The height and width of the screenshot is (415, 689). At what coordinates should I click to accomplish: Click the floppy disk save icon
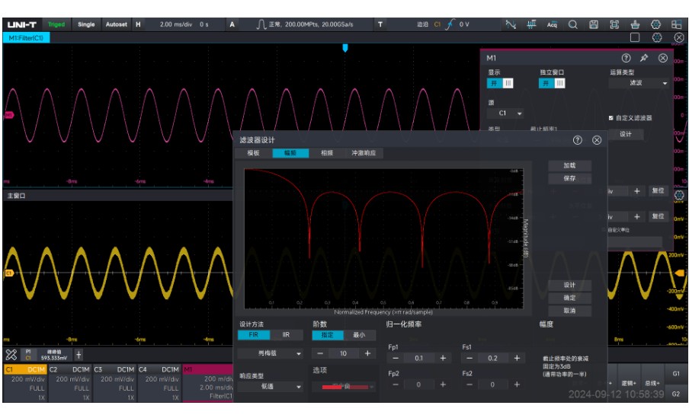[594, 24]
